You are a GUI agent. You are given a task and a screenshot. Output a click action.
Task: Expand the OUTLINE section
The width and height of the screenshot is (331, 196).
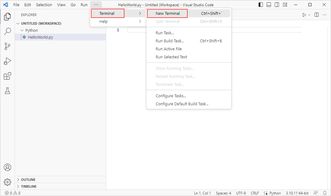pos(60,180)
